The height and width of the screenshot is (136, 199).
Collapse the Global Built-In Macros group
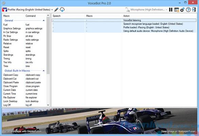[x=44, y=71]
